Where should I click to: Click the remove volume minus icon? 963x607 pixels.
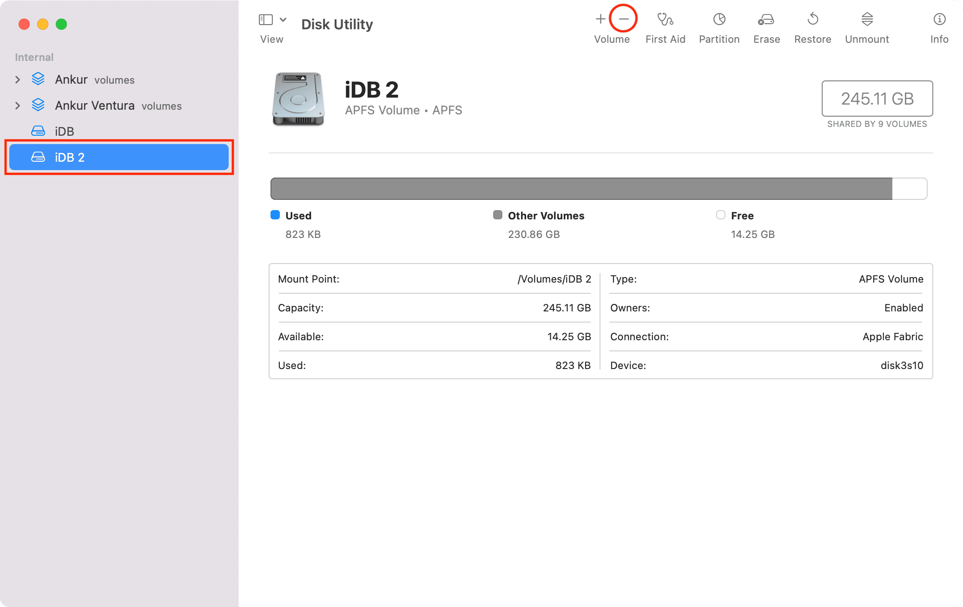coord(624,19)
